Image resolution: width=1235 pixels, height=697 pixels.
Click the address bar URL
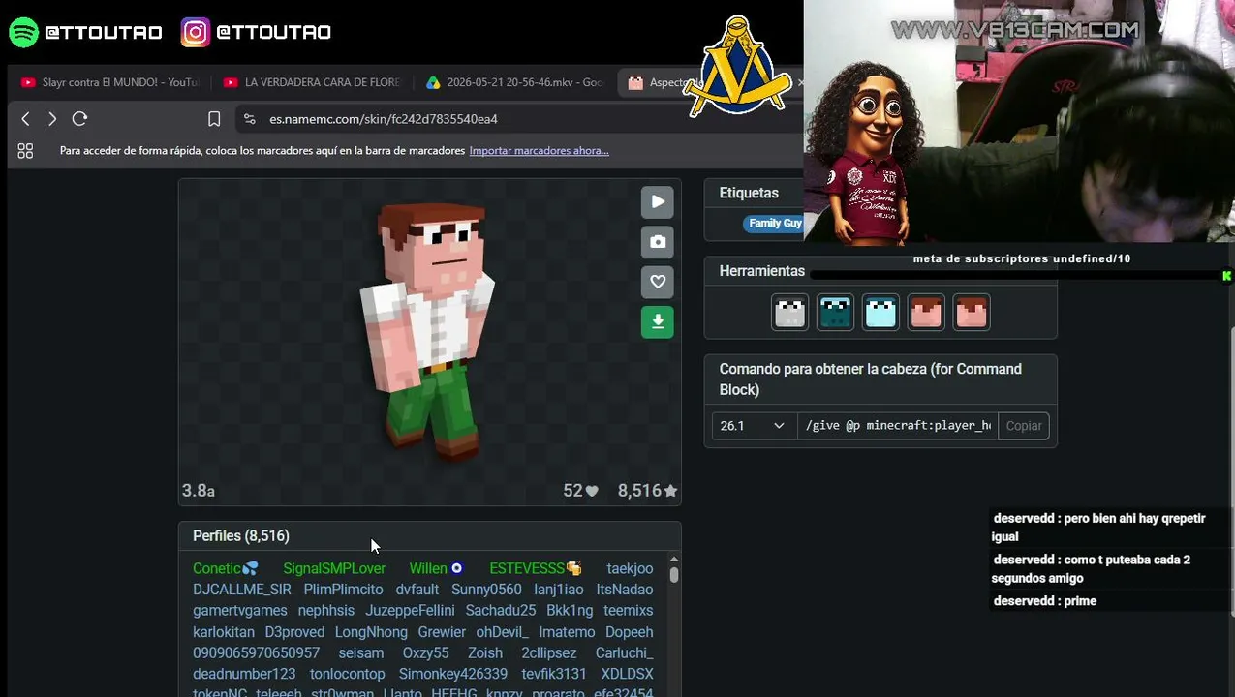point(384,119)
